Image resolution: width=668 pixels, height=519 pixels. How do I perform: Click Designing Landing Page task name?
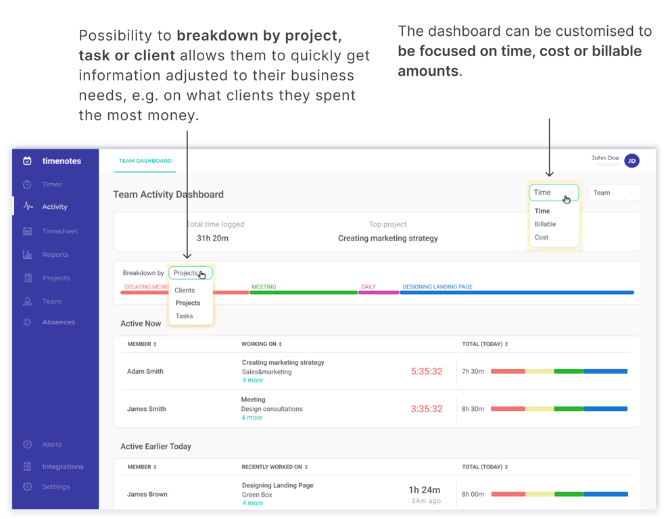278,485
